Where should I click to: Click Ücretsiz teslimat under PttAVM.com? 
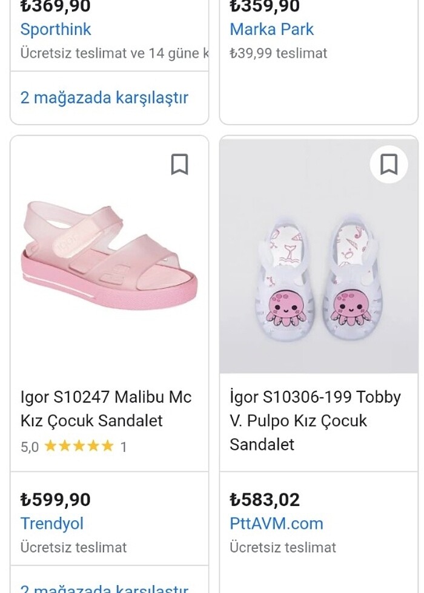coord(282,547)
